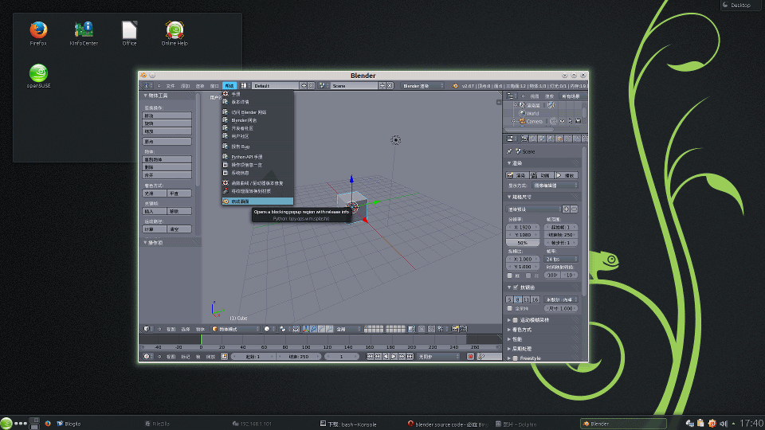Toggle the snap magnet icon in 3D header
Screen dimensions: 765x430
click(432, 329)
